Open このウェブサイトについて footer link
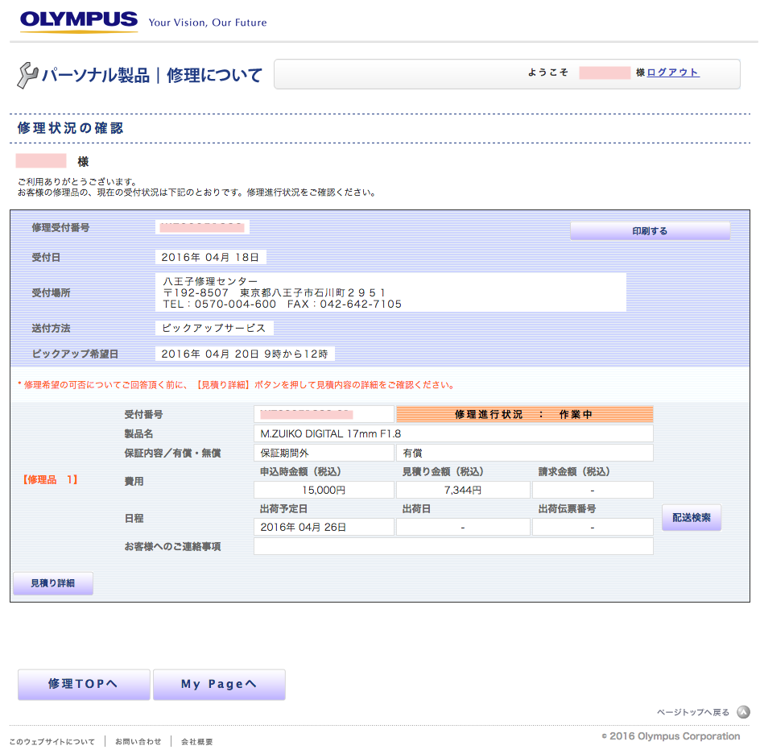Image resolution: width=760 pixels, height=754 pixels. click(x=52, y=741)
